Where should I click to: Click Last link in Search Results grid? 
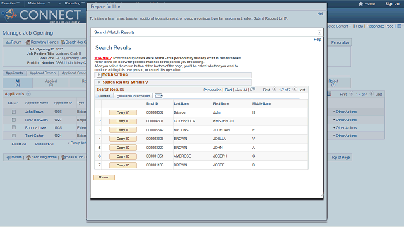tap(302, 90)
